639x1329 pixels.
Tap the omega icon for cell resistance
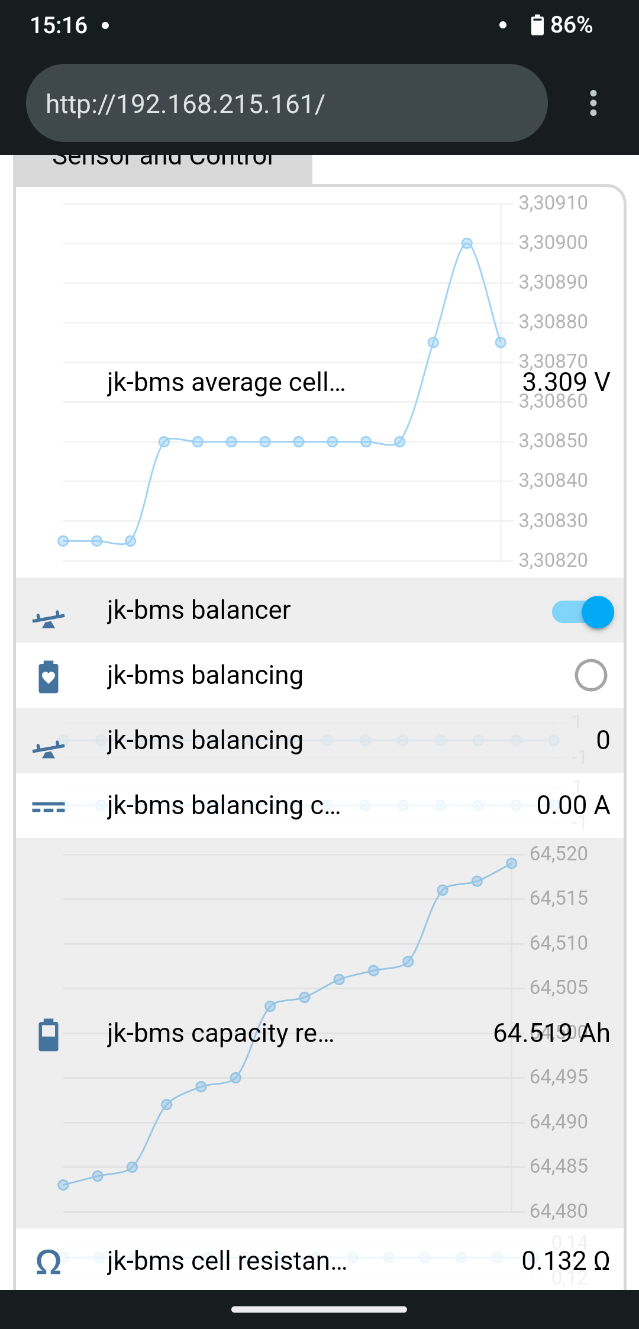pyautogui.click(x=49, y=1262)
